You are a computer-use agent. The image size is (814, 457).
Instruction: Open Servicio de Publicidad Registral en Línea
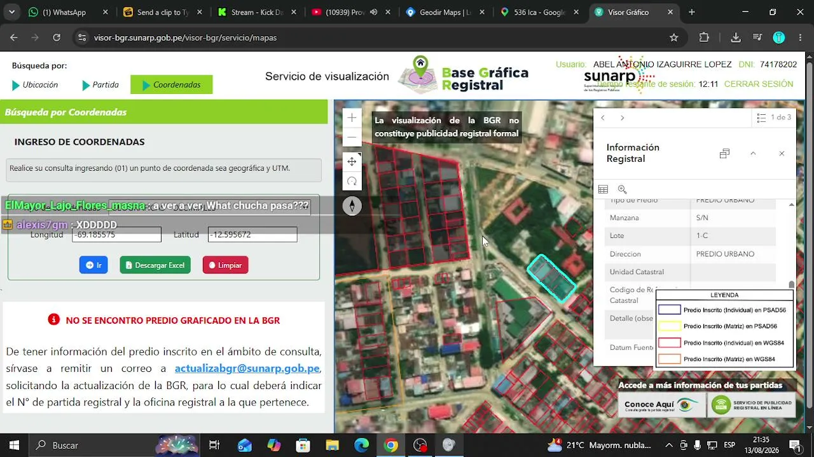click(752, 405)
